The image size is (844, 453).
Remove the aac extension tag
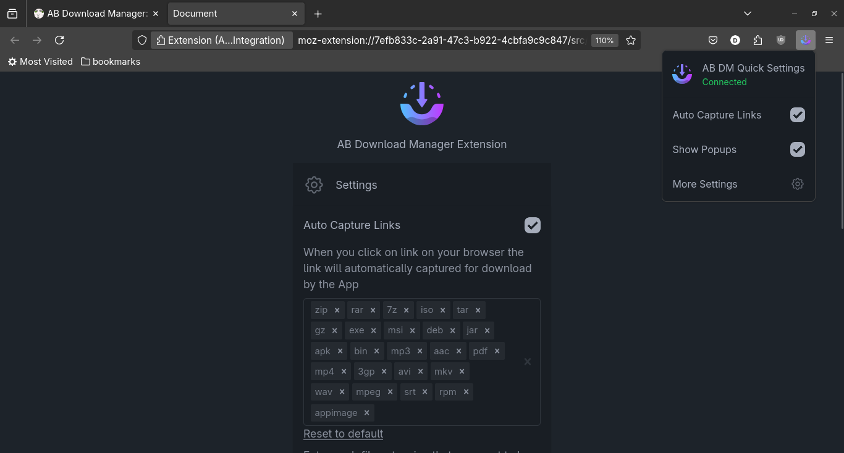coord(458,351)
